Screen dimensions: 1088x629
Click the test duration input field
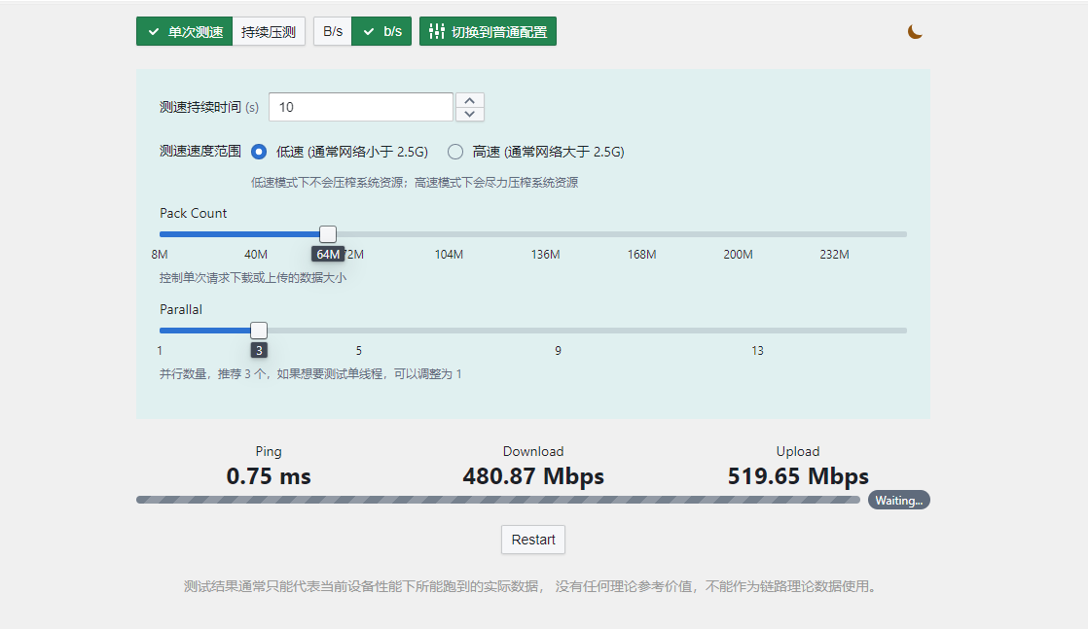tap(361, 107)
